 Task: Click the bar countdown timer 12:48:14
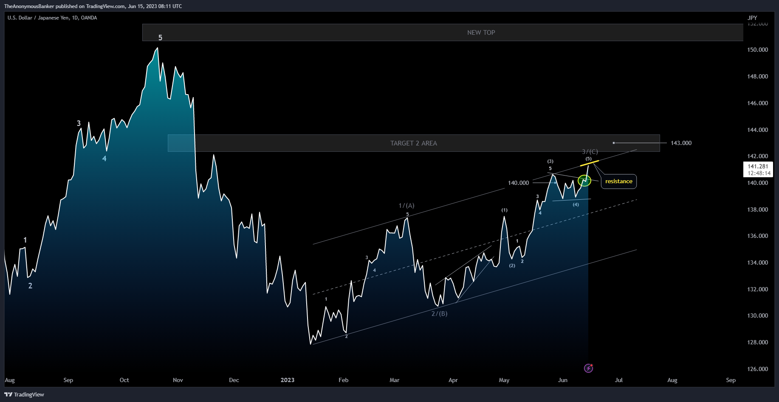pyautogui.click(x=759, y=173)
